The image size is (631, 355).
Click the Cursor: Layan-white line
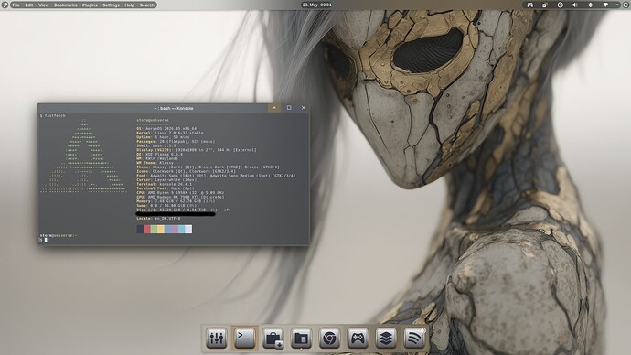[166, 180]
